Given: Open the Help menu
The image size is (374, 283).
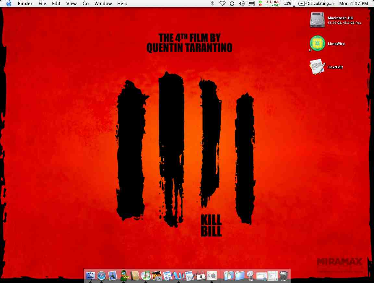Looking at the screenshot, I should click(x=122, y=3).
